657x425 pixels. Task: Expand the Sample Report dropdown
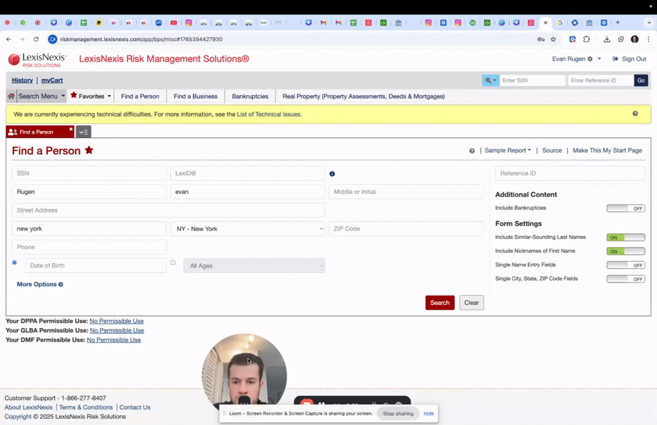(x=508, y=150)
